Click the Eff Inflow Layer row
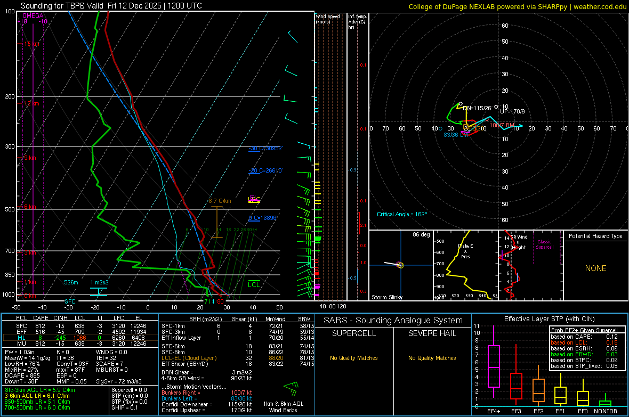Image resolution: width=629 pixels, height=417 pixels. coord(238,338)
